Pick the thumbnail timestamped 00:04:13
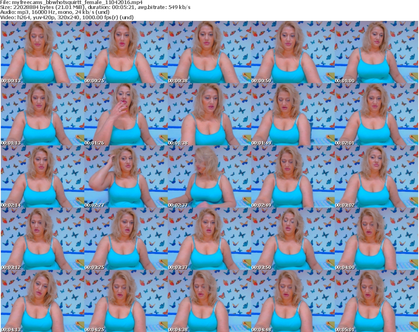Viewport: 419px width, 332px height. click(42, 301)
